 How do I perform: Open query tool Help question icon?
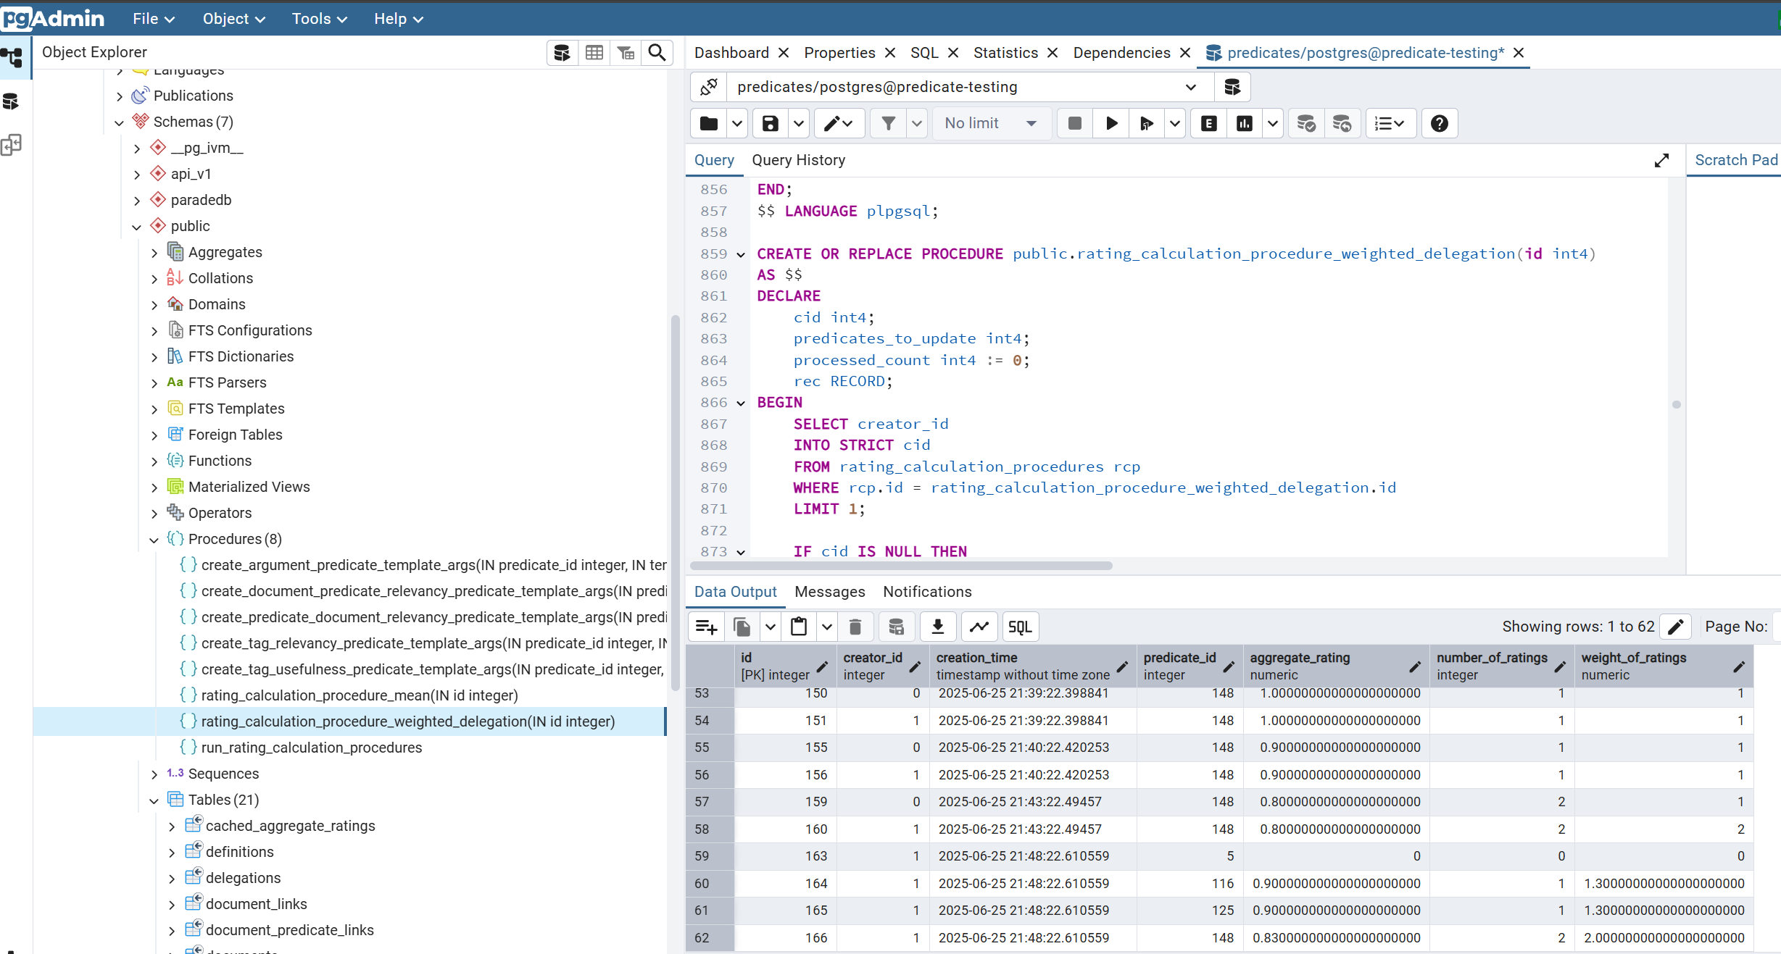pos(1439,123)
